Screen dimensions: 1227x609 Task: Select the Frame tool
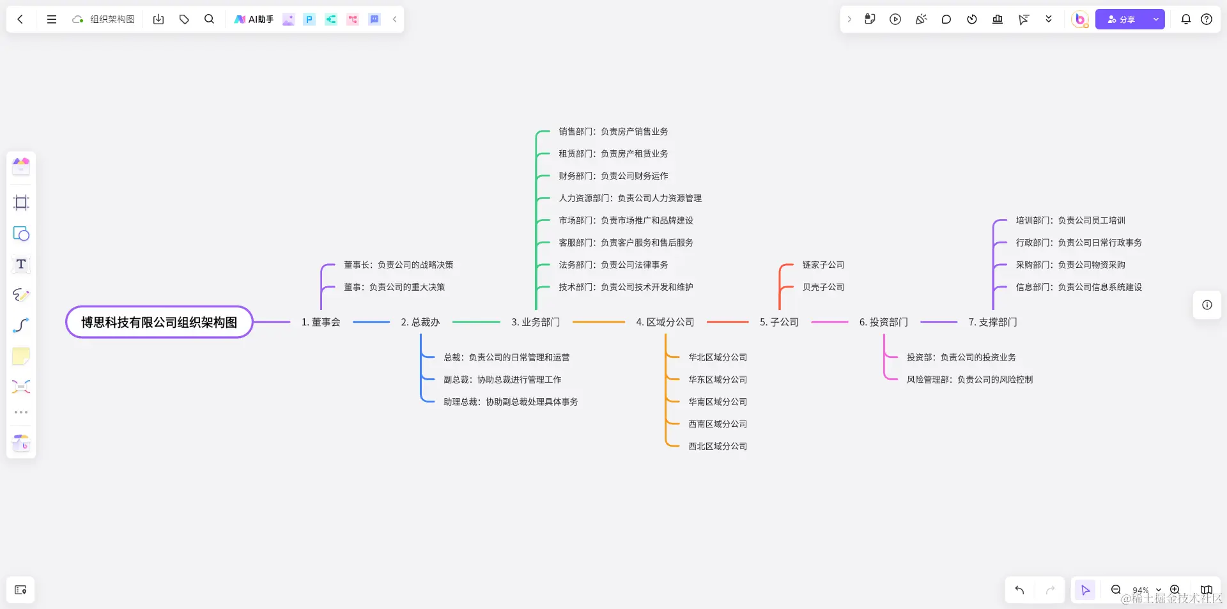[21, 203]
